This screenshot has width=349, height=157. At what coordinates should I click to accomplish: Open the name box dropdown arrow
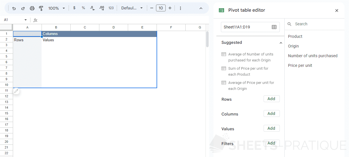point(26,20)
